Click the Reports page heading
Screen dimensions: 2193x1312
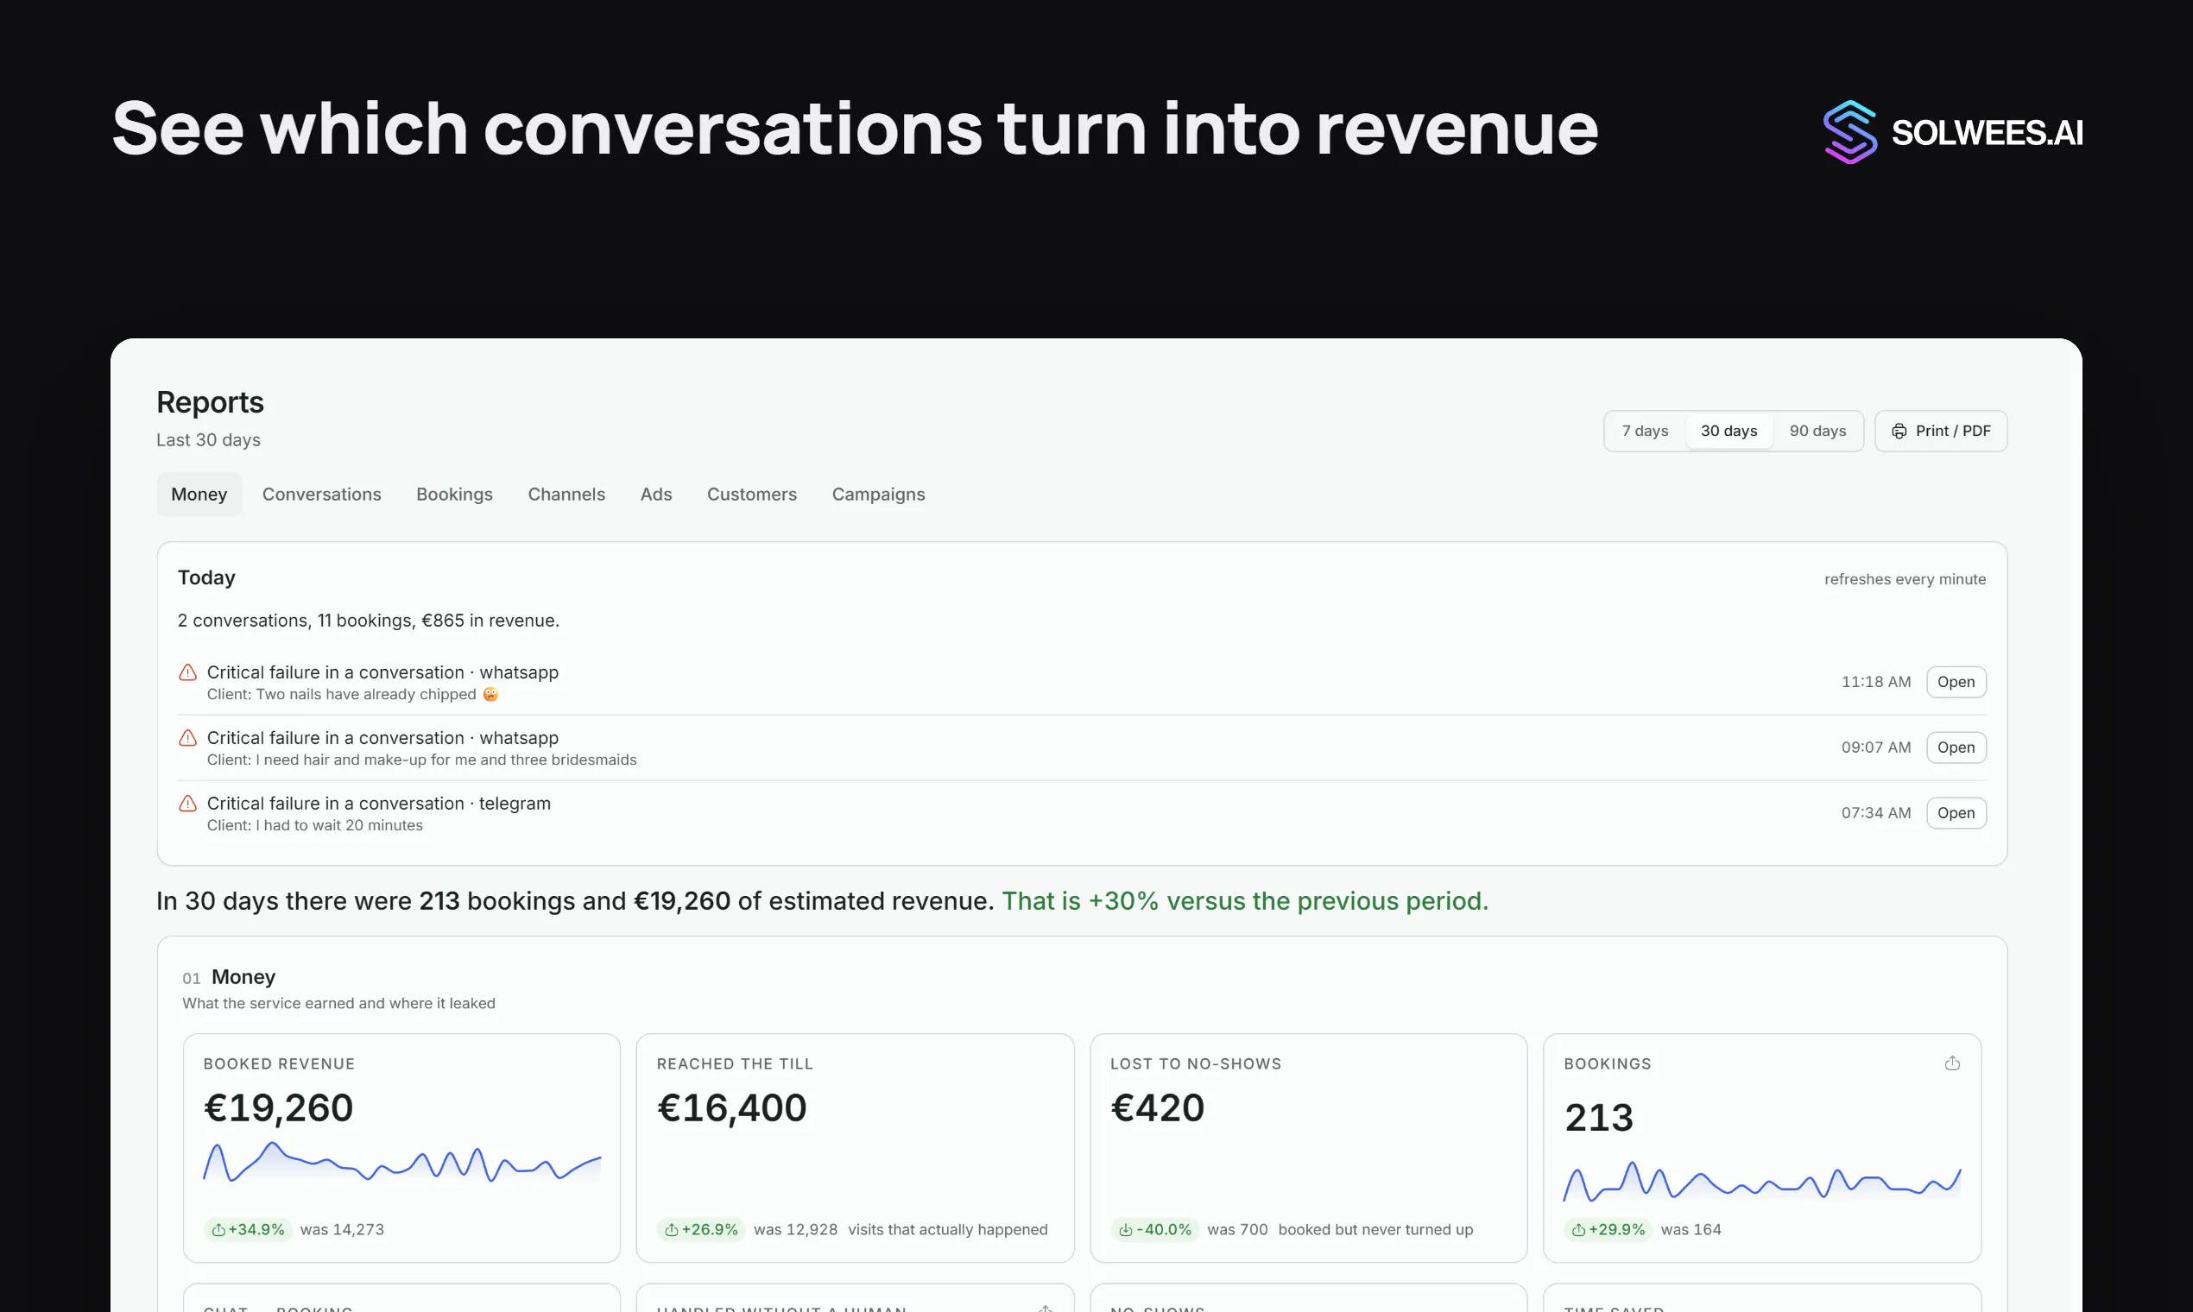[x=211, y=402]
